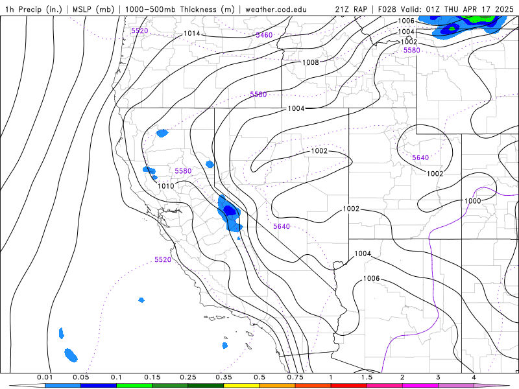Select the 1010 isobar label
519x389 pixels.
[x=166, y=186]
